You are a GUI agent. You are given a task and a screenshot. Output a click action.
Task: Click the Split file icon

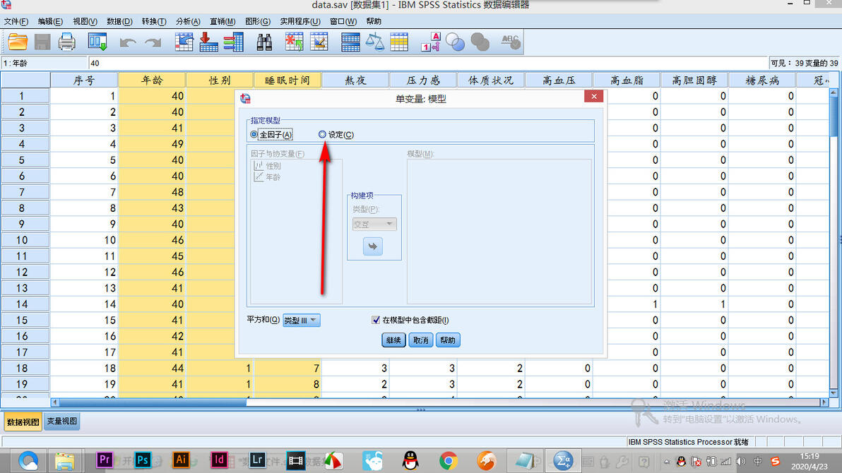350,42
